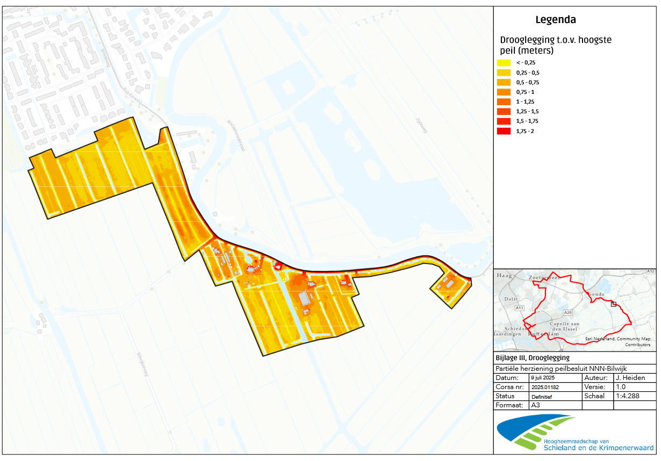Click the overview inset map
Viewport: 661px width, 461px height.
click(574, 309)
